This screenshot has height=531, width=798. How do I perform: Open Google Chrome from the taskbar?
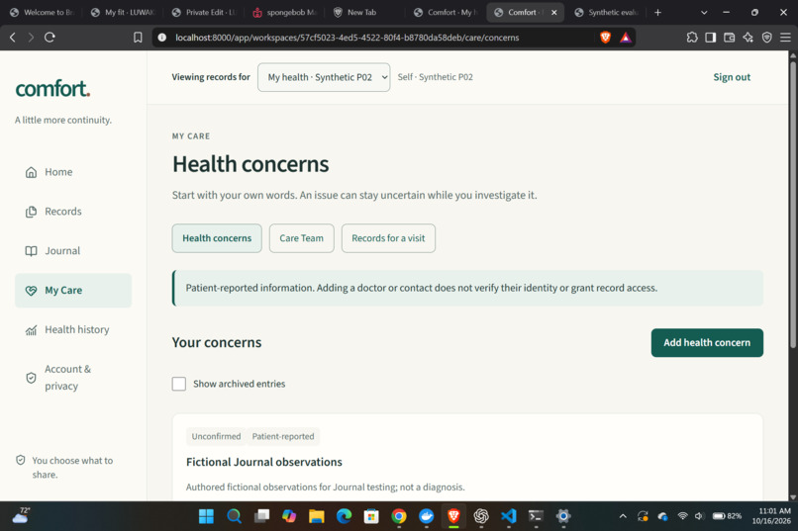(x=399, y=516)
